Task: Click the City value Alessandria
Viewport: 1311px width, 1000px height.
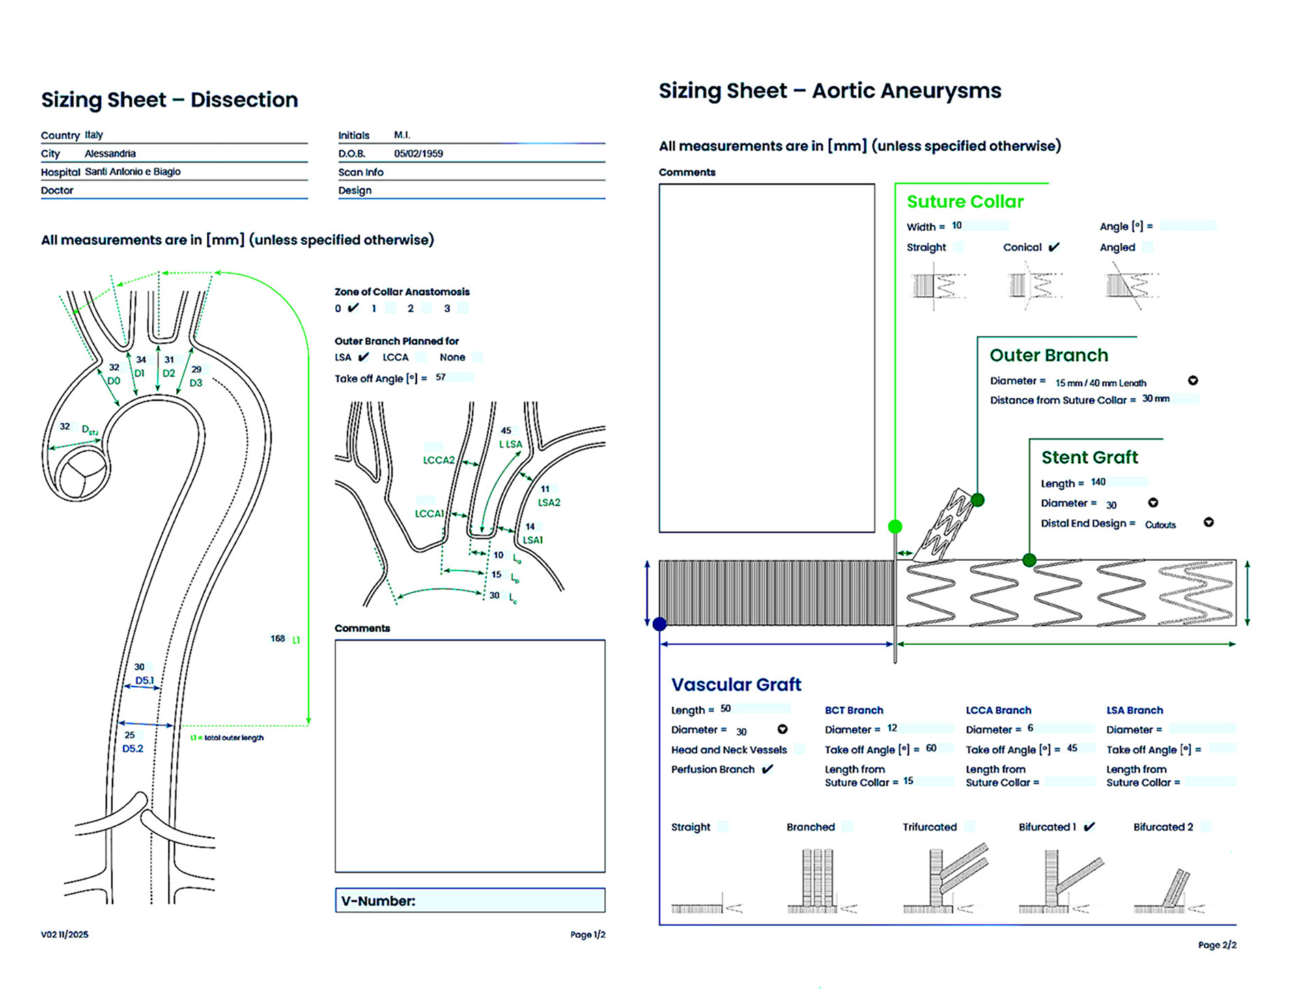Action: [x=110, y=154]
